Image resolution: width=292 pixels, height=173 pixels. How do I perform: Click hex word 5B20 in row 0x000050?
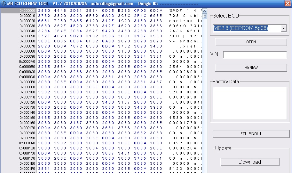click(76, 36)
